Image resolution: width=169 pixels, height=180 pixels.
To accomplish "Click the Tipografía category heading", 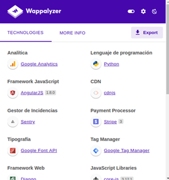I will [x=19, y=139].
